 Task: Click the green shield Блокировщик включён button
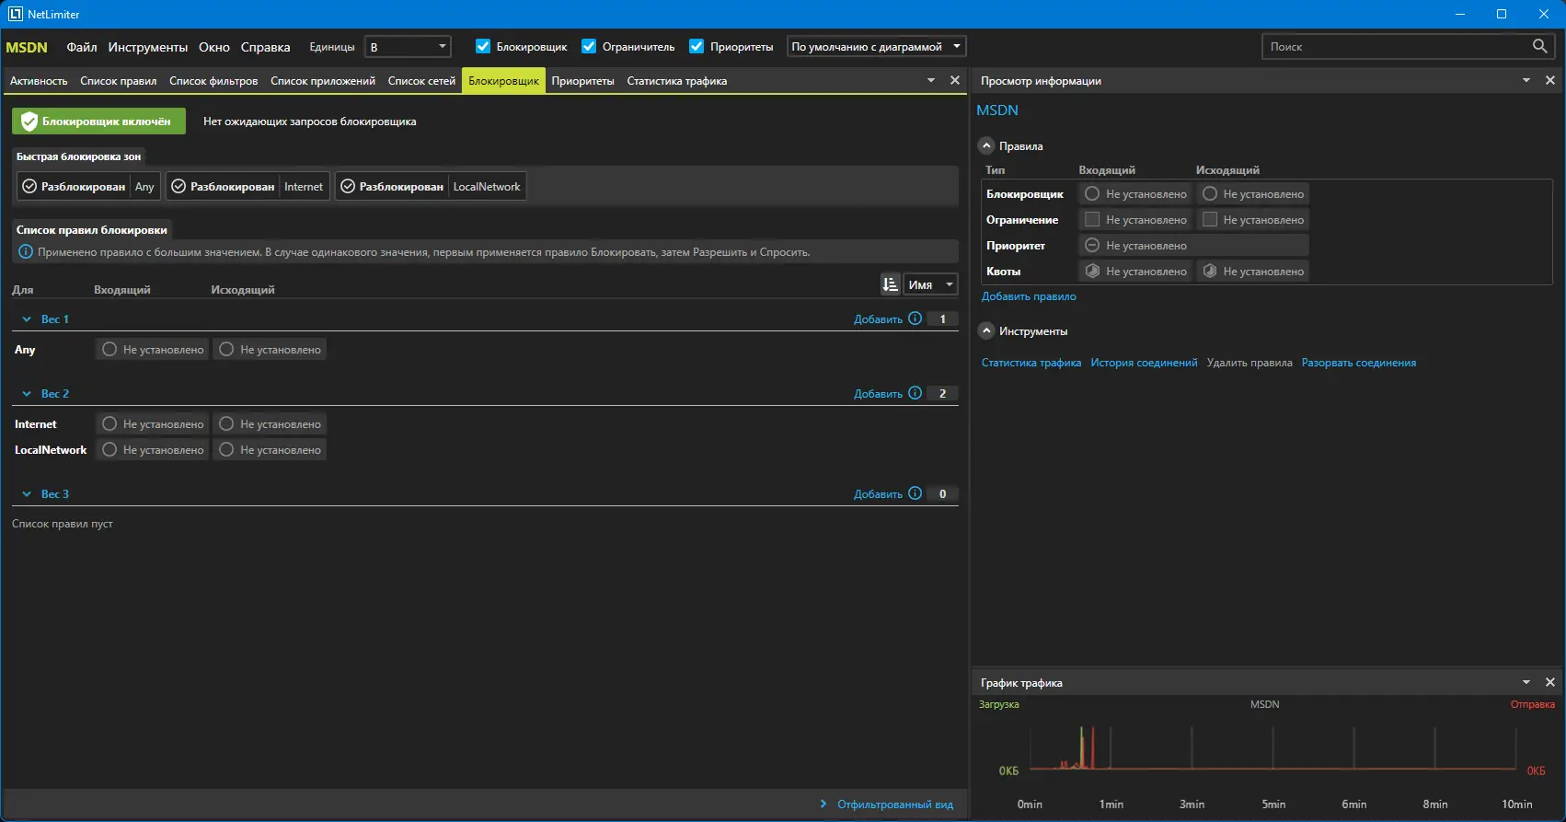[98, 122]
